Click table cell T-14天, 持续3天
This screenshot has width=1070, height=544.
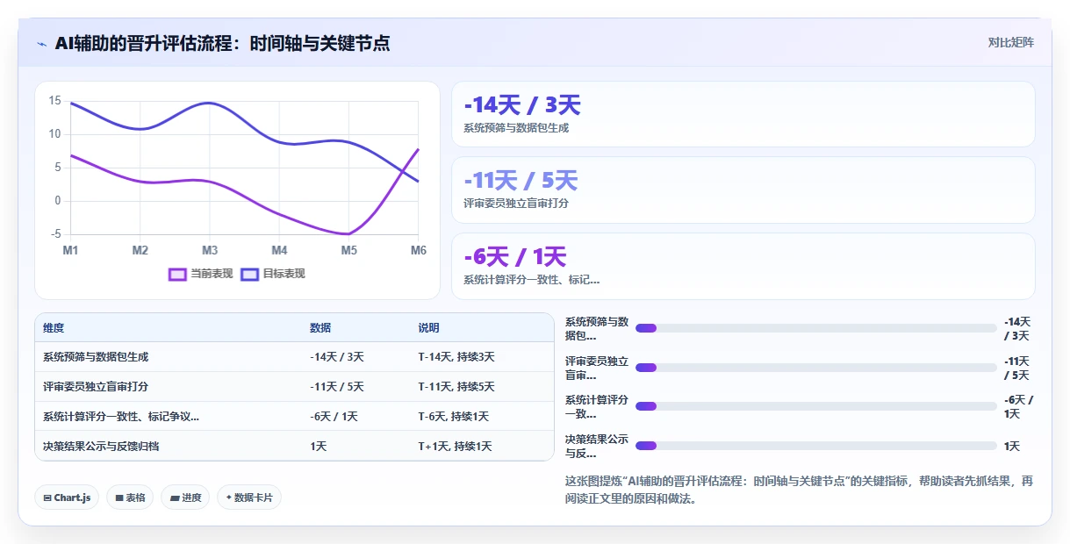[456, 357]
